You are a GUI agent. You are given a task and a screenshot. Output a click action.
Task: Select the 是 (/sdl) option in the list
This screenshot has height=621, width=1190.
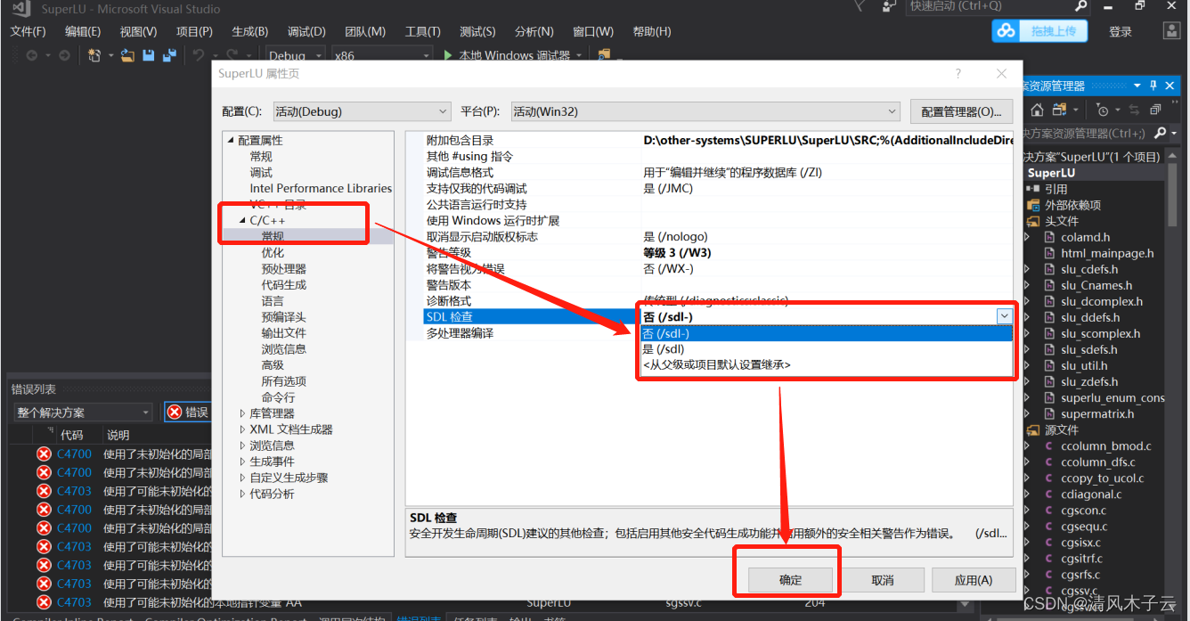coord(827,349)
